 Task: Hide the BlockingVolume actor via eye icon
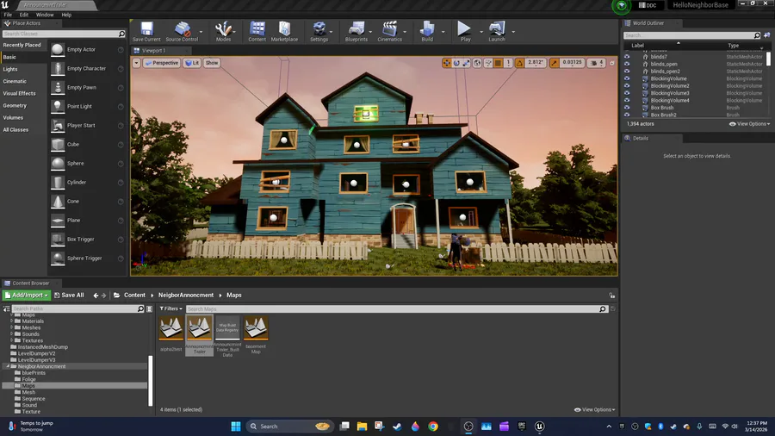tap(627, 78)
